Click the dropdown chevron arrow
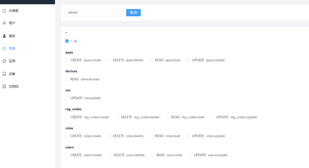The width and height of the screenshot is (309, 168). point(119,13)
